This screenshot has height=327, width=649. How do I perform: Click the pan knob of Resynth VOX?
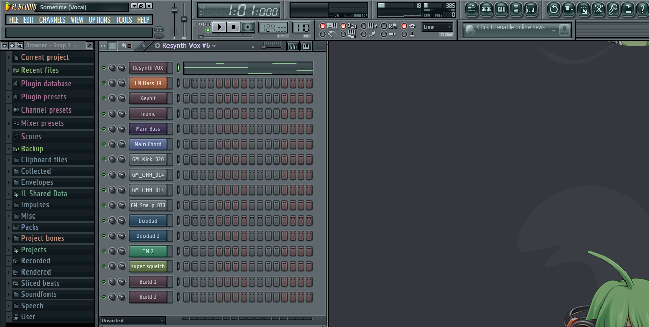tap(113, 68)
